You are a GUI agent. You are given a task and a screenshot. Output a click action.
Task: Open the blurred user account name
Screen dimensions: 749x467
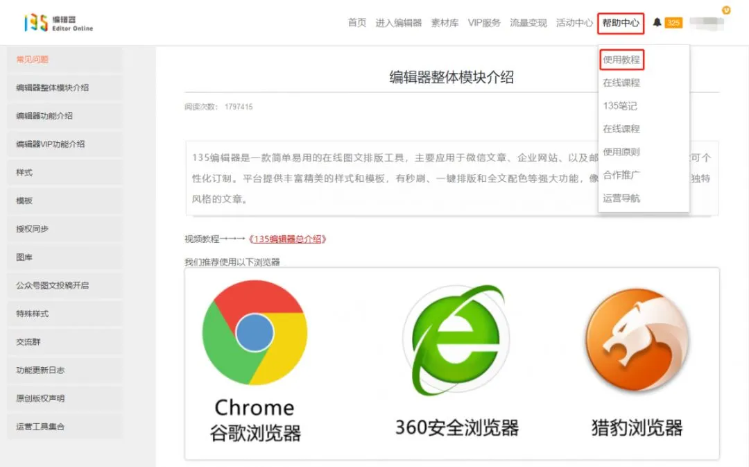[707, 22]
